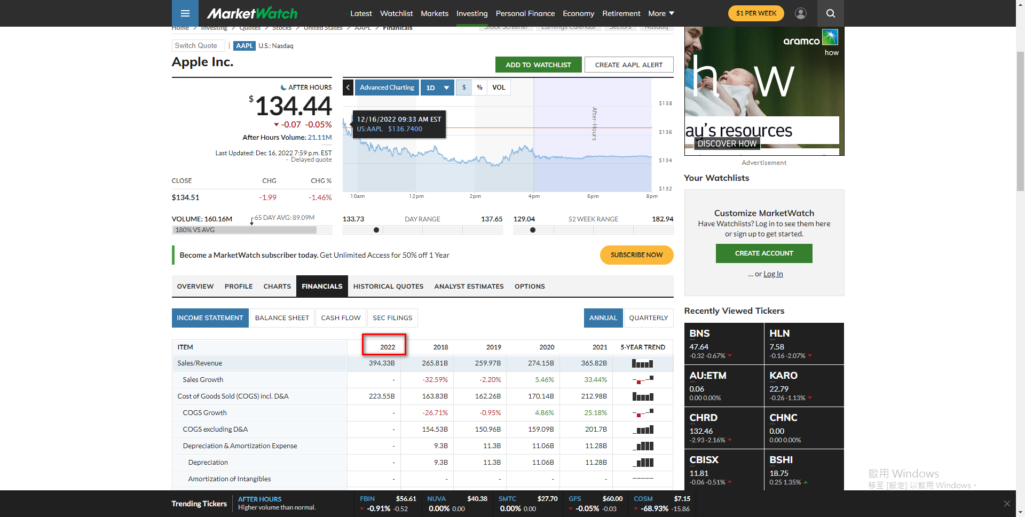
Task: Switch to the Options tab
Action: pos(530,287)
